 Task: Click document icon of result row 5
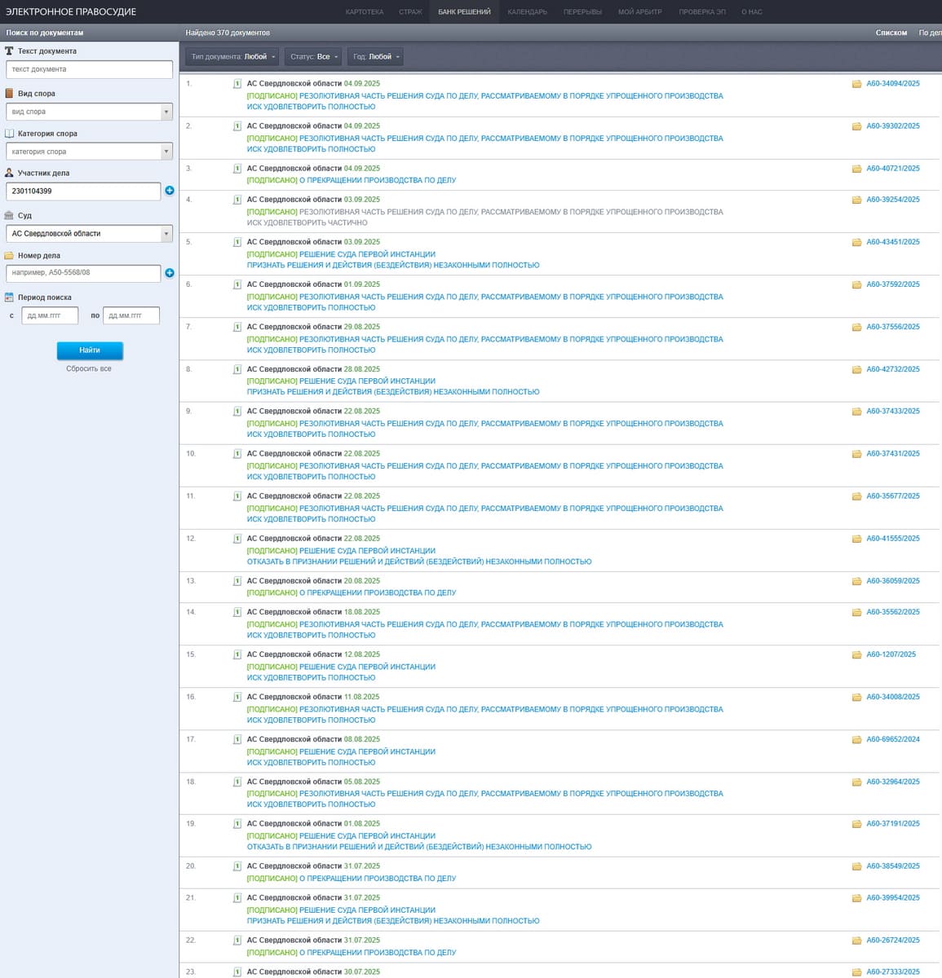(x=237, y=242)
